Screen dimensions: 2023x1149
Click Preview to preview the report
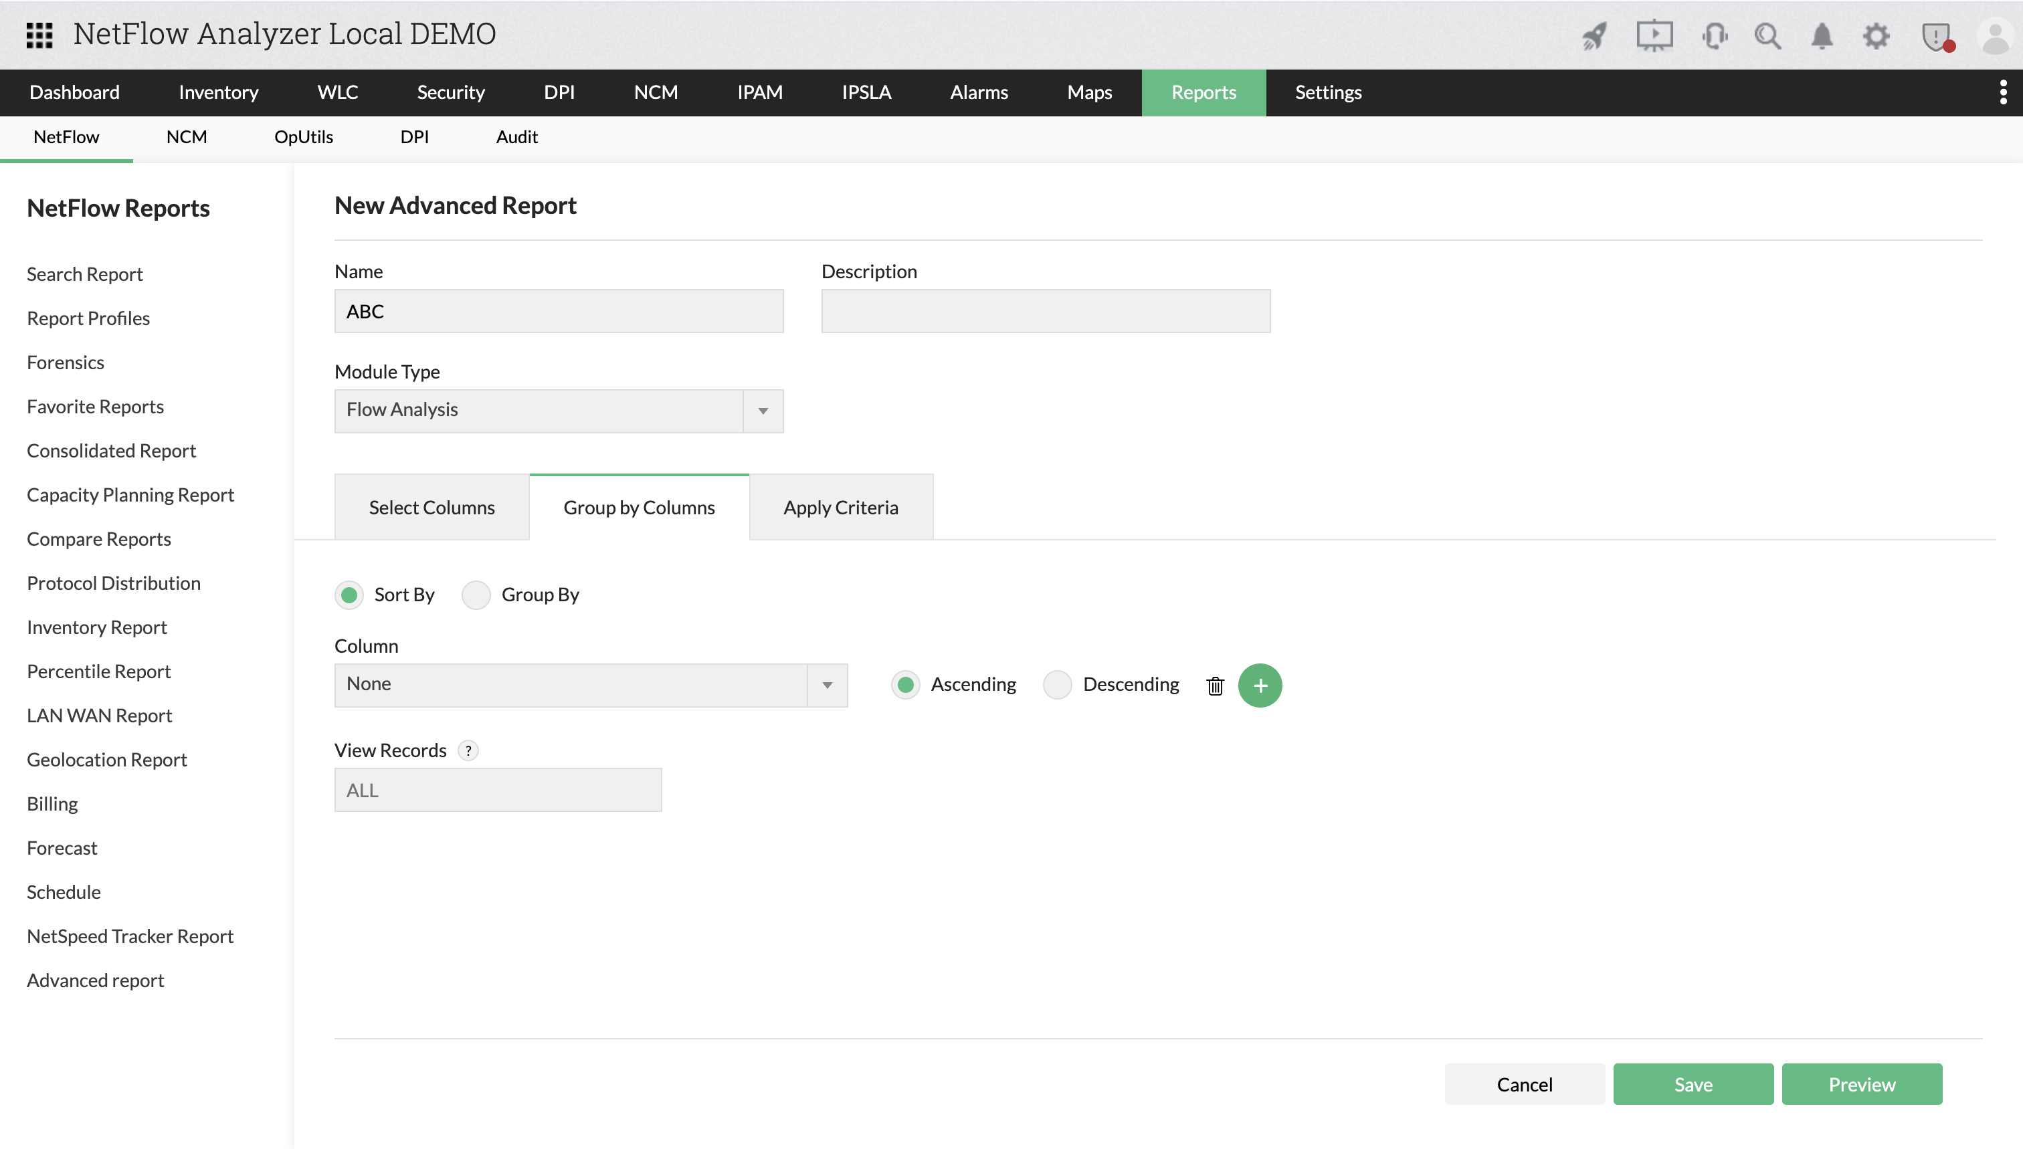[x=1862, y=1083]
